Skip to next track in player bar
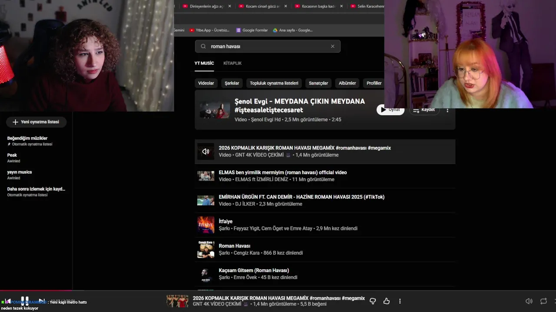The height and width of the screenshot is (312, 556). point(42,301)
